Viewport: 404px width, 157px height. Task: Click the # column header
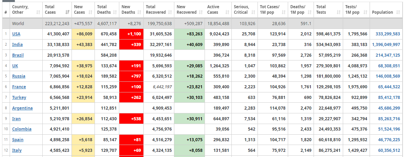coord(6,10)
